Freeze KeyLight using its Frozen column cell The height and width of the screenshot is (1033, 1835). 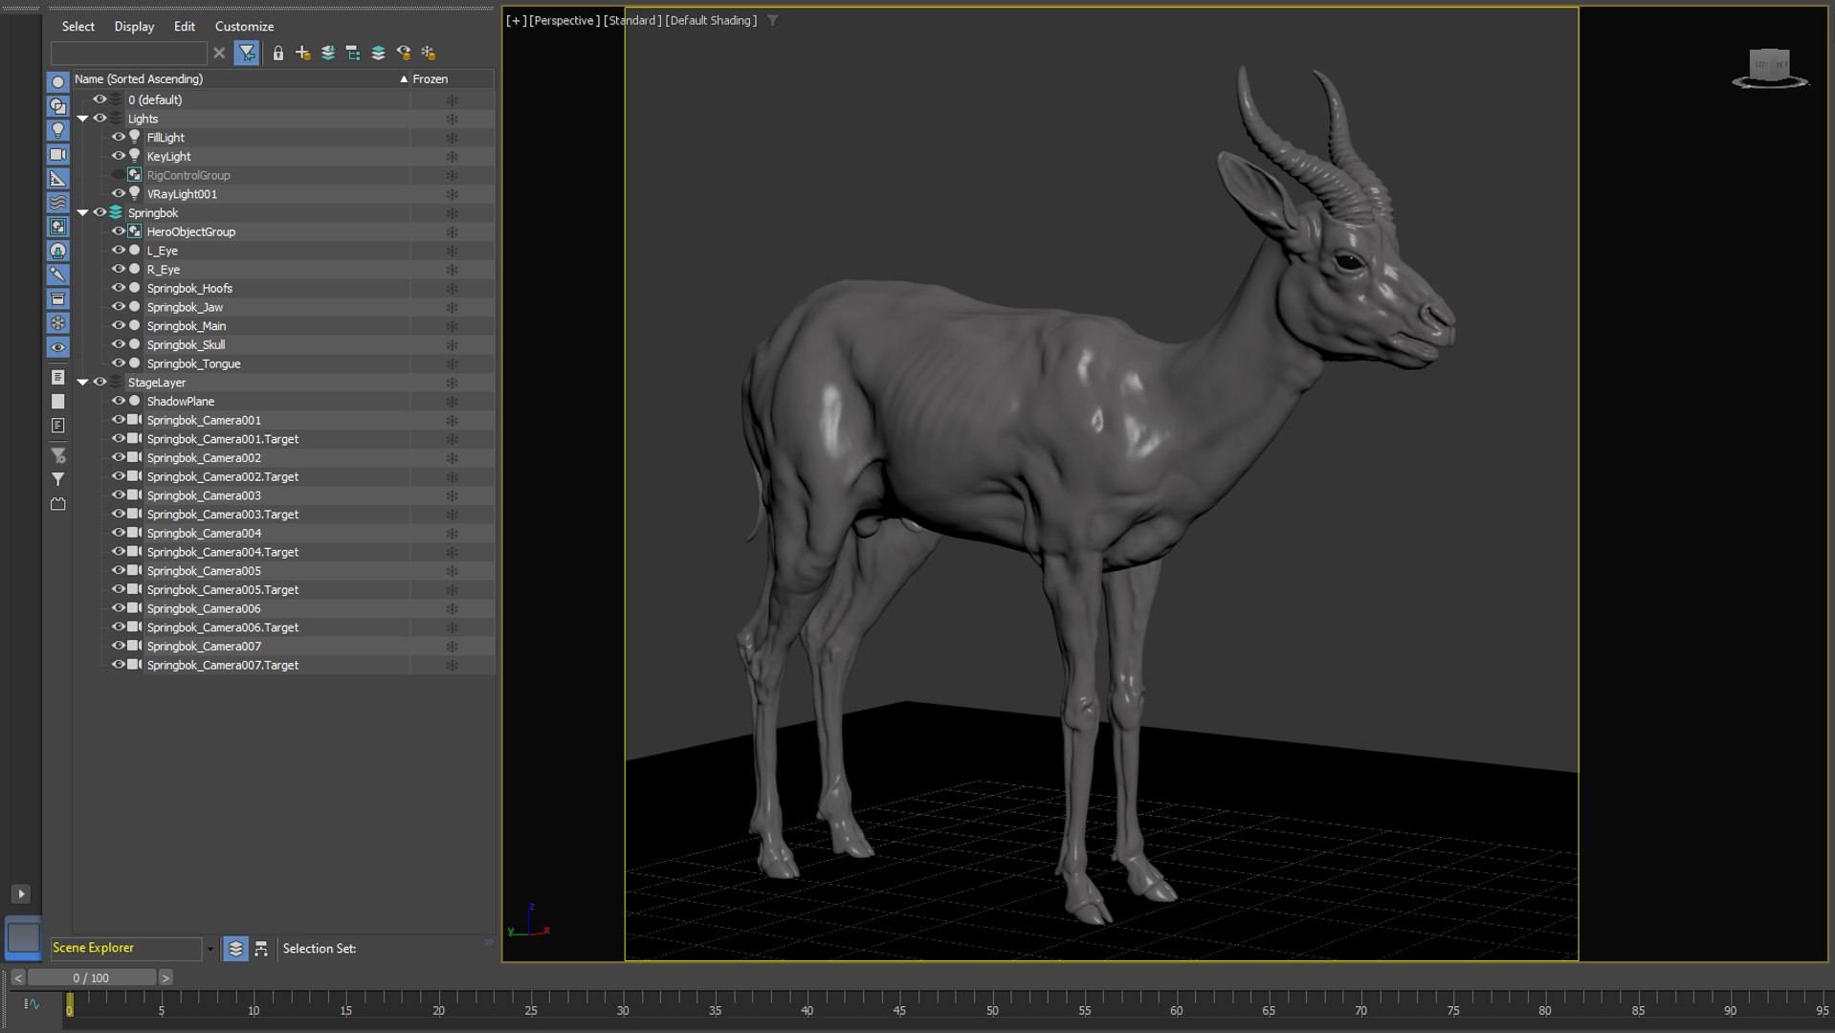tap(452, 156)
